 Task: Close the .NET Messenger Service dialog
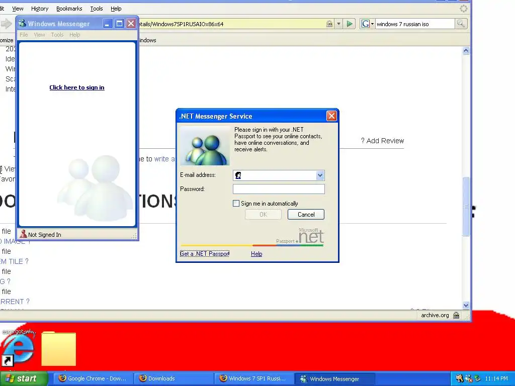(x=331, y=116)
